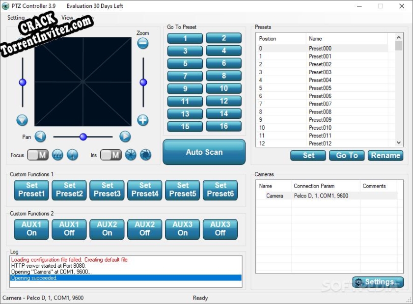Toggle Iris to Manual mode
The image size is (413, 304).
tap(110, 155)
